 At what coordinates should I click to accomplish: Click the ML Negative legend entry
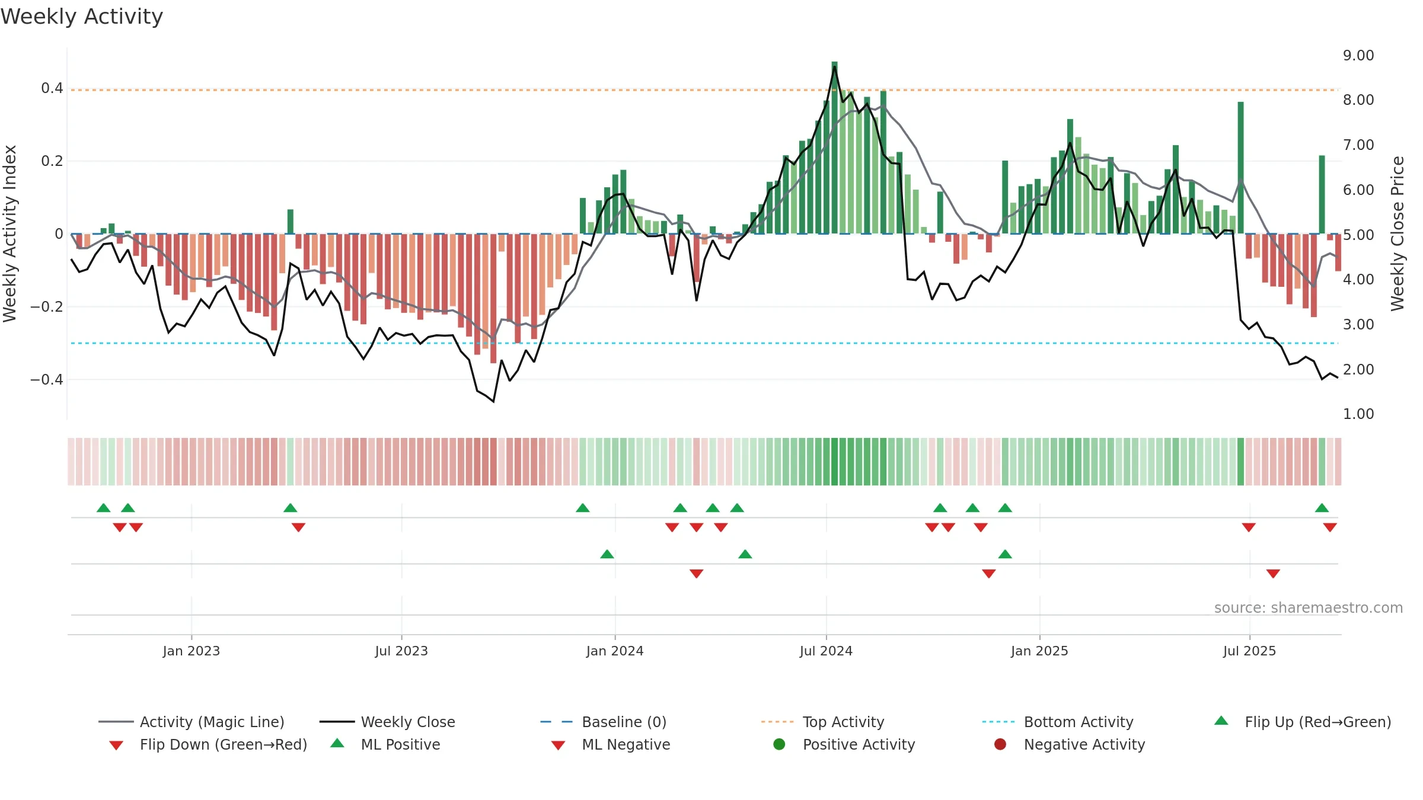[611, 744]
